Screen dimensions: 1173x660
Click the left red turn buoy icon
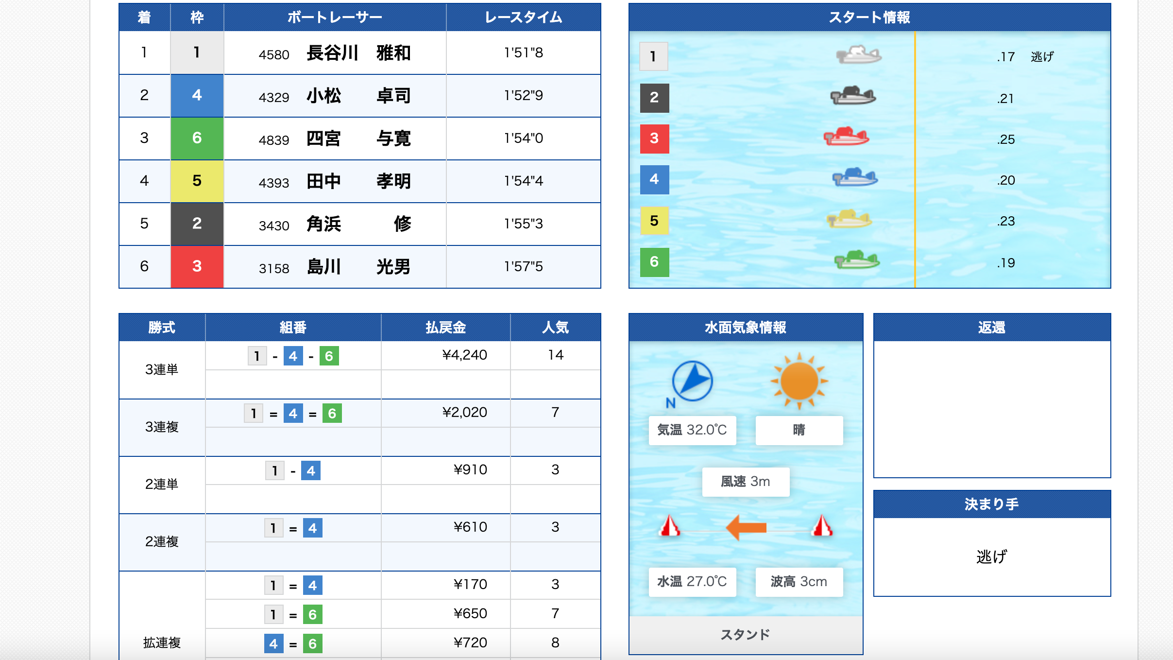coord(670,526)
